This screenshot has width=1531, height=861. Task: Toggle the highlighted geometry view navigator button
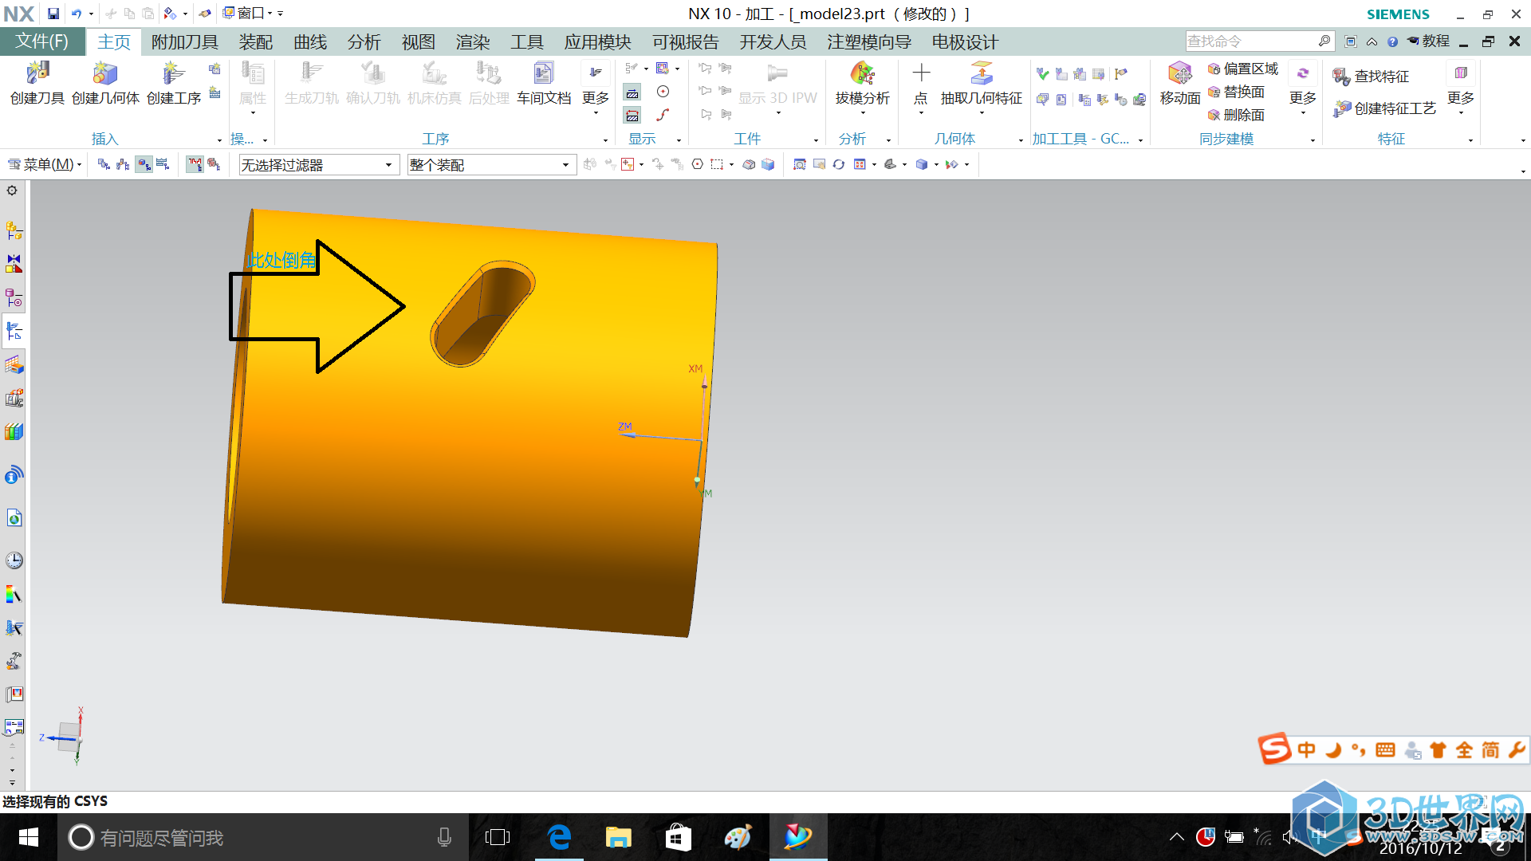pyautogui.click(x=144, y=164)
